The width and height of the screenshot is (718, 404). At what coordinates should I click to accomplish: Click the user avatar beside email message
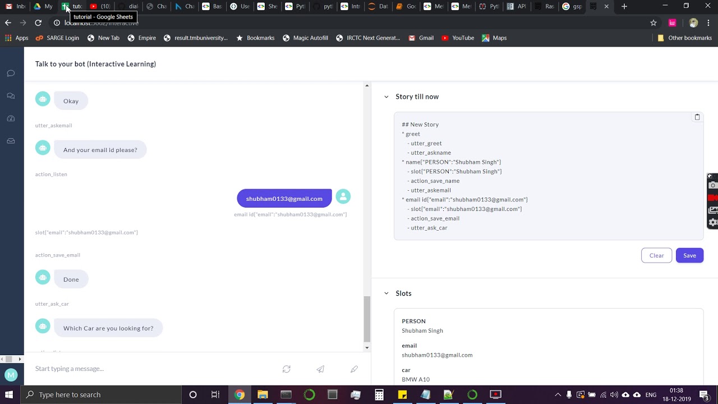343,197
